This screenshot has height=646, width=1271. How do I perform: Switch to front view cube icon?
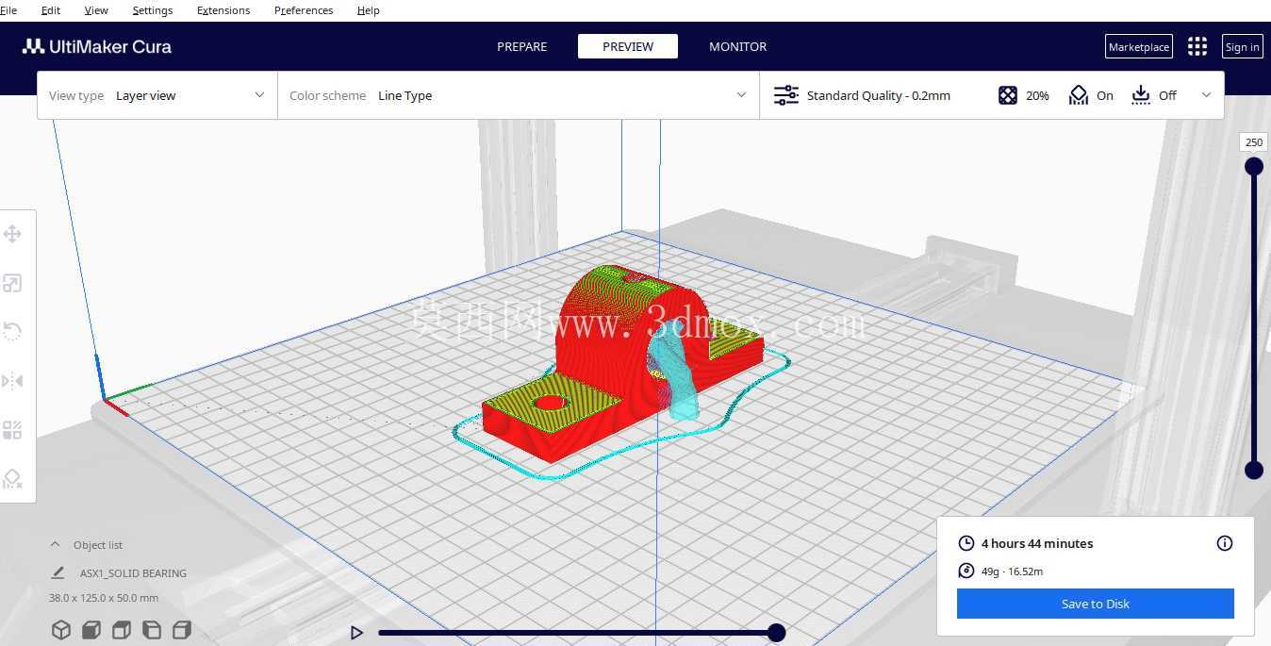click(91, 630)
